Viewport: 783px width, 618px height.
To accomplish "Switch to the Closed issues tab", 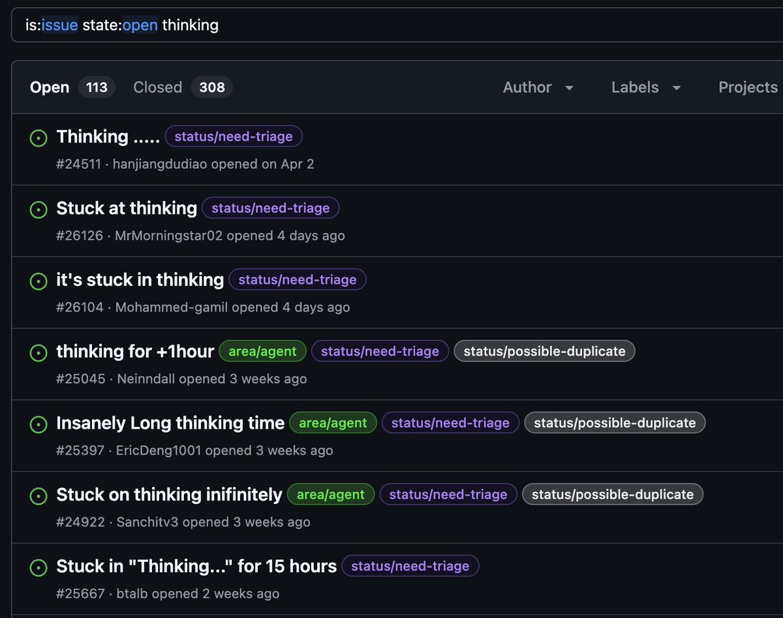I will click(x=183, y=87).
